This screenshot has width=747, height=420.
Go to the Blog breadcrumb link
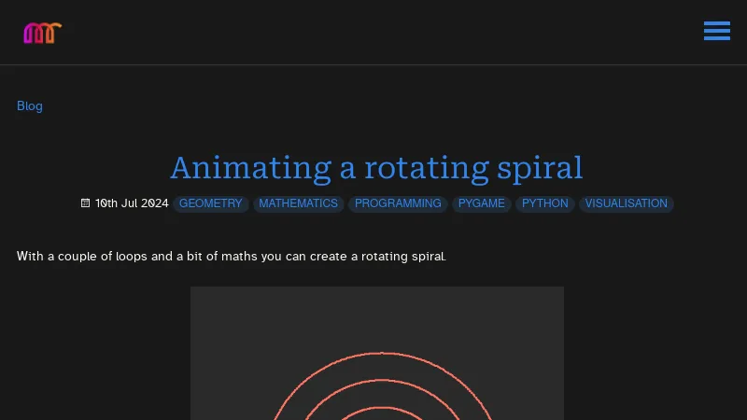coord(30,105)
